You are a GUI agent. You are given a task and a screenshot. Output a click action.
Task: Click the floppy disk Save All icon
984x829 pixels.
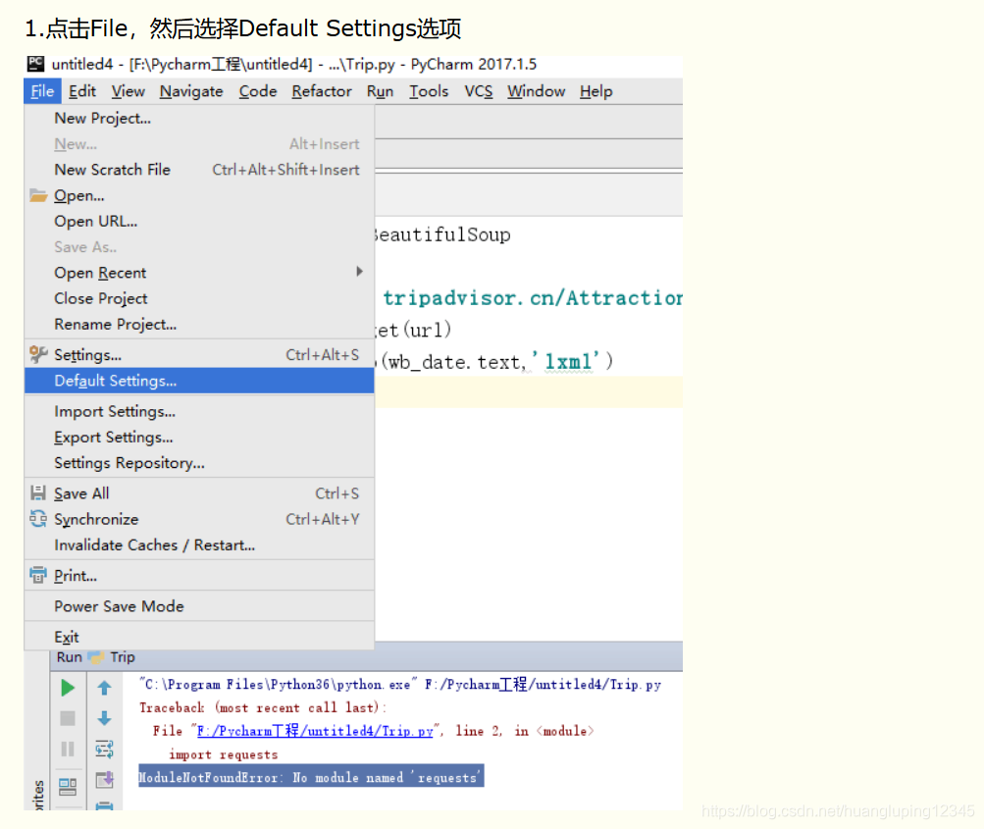click(x=38, y=493)
